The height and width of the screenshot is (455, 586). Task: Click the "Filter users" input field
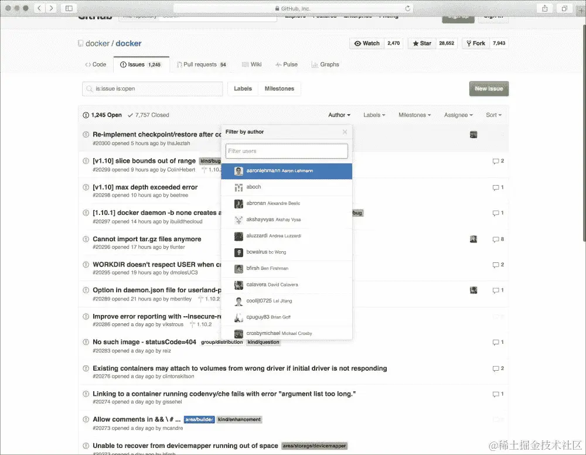point(286,150)
